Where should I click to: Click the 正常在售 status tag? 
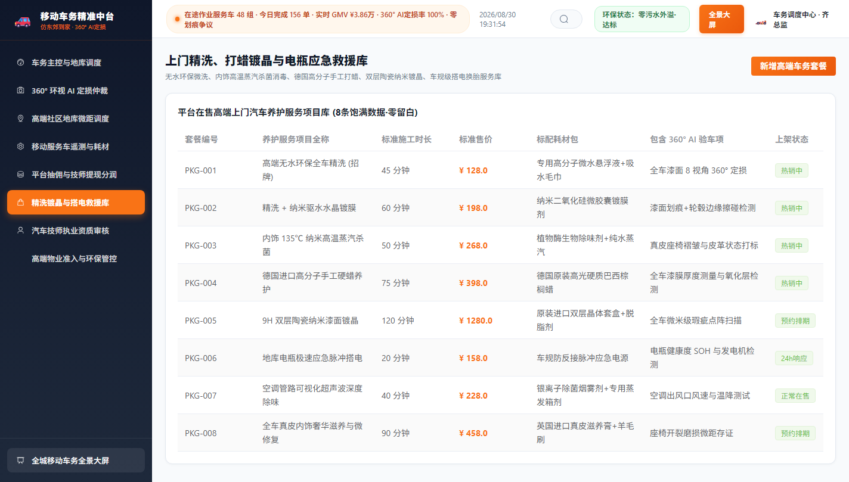pos(795,396)
